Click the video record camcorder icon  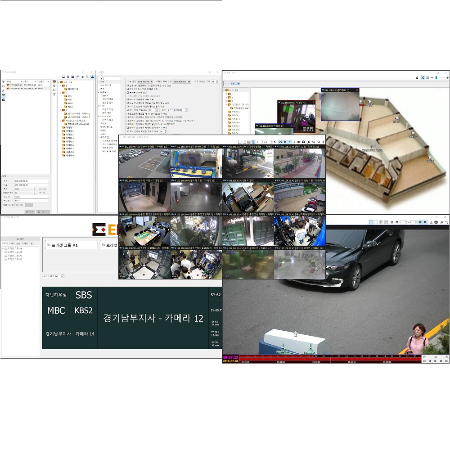[x=299, y=142]
